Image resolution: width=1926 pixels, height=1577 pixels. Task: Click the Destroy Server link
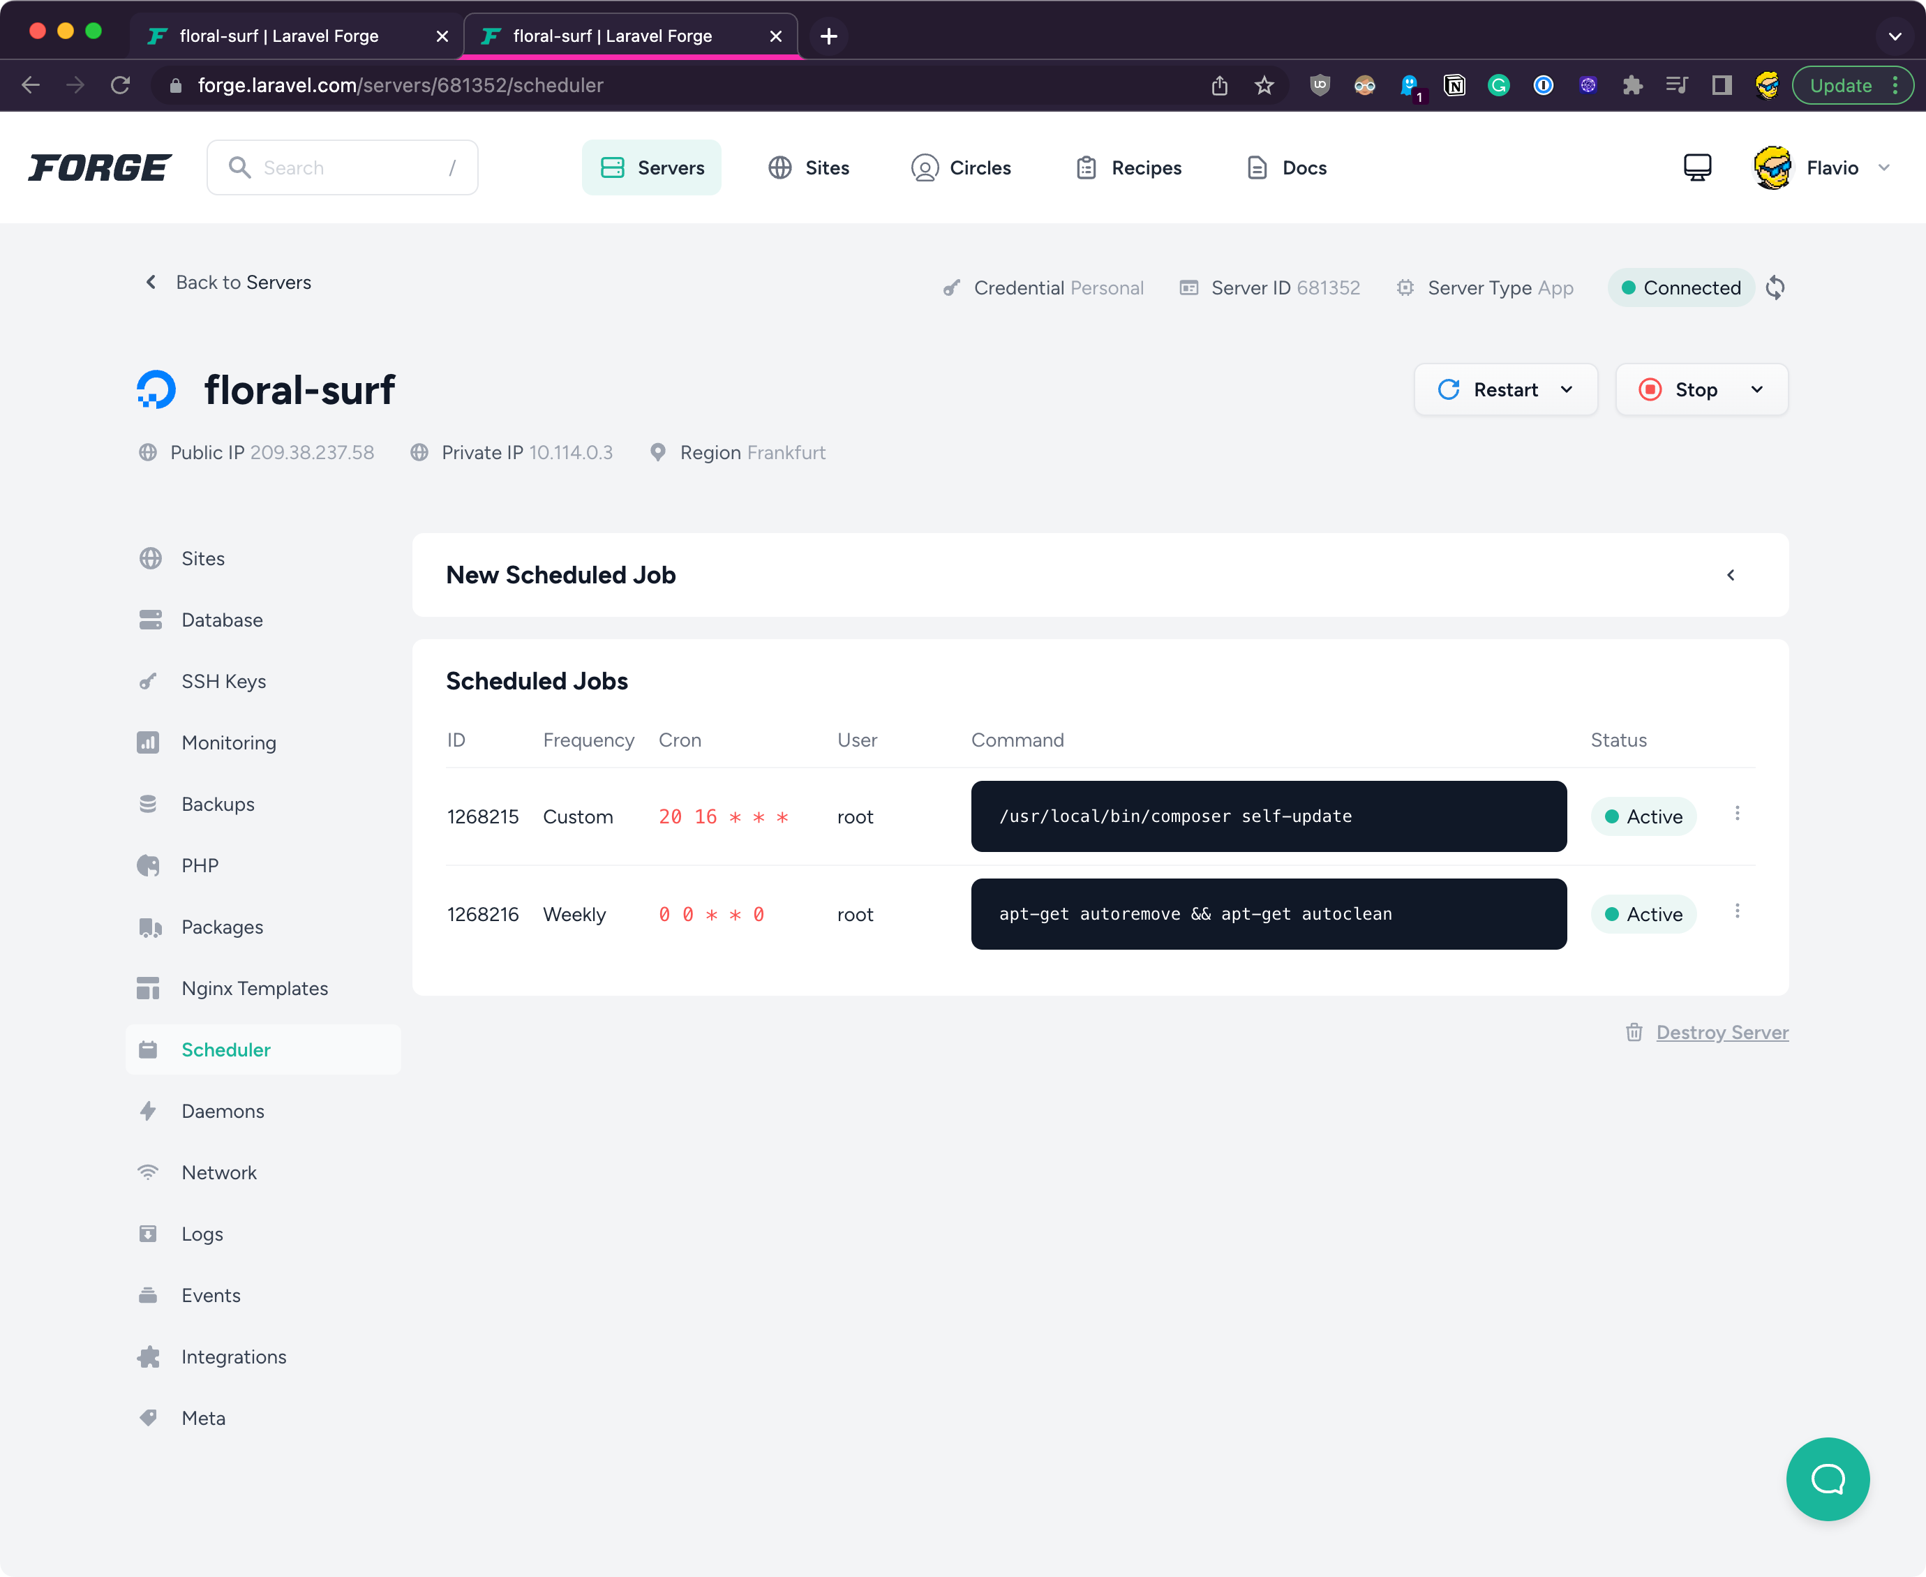pos(1722,1032)
